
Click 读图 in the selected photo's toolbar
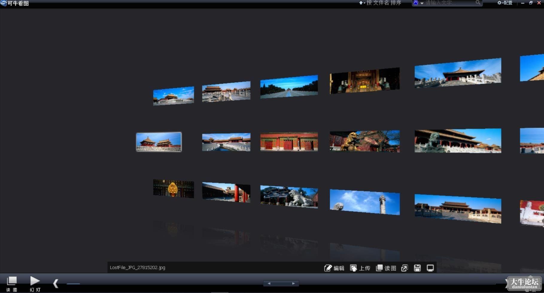[x=386, y=268]
